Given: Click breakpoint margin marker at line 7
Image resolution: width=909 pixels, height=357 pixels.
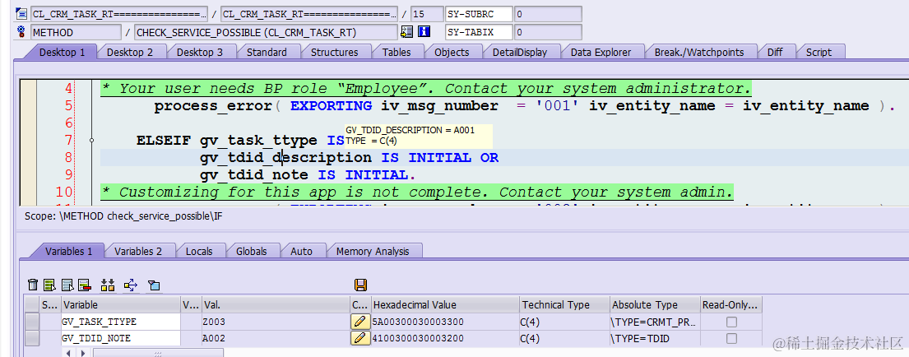Looking at the screenshot, I should (x=92, y=140).
